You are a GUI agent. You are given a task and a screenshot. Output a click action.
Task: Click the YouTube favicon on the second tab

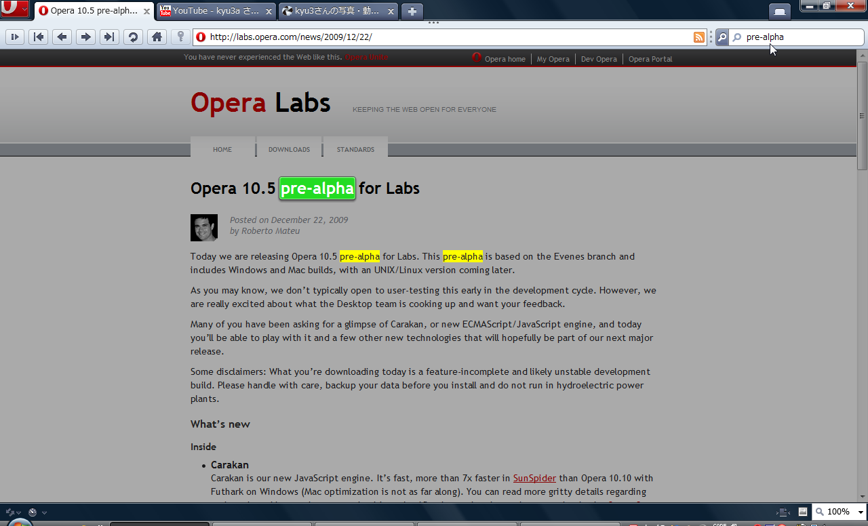165,11
